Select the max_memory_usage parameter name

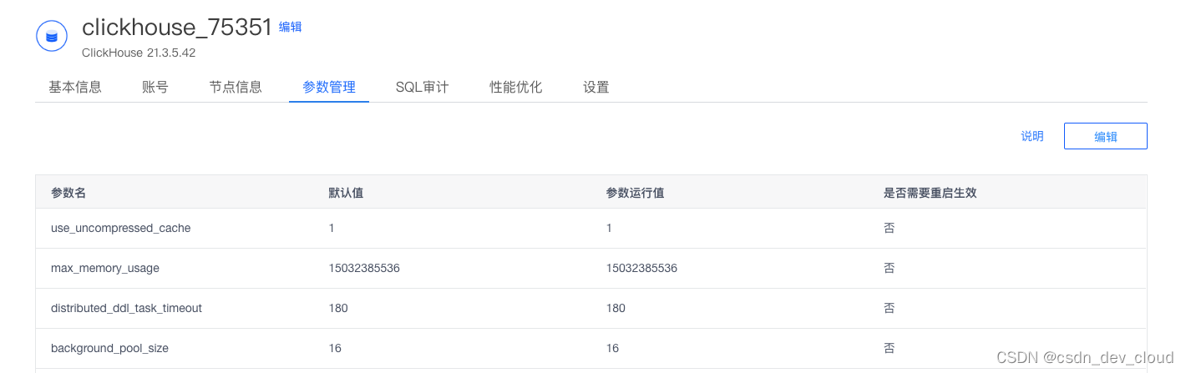click(105, 268)
